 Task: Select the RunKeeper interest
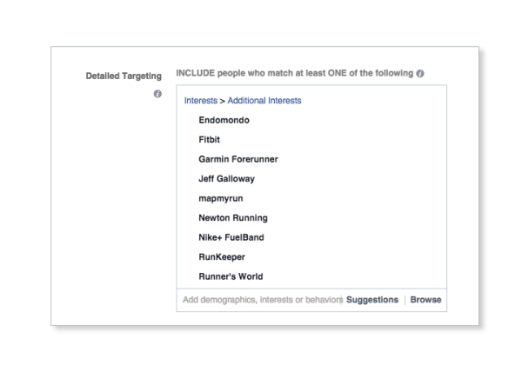(222, 257)
